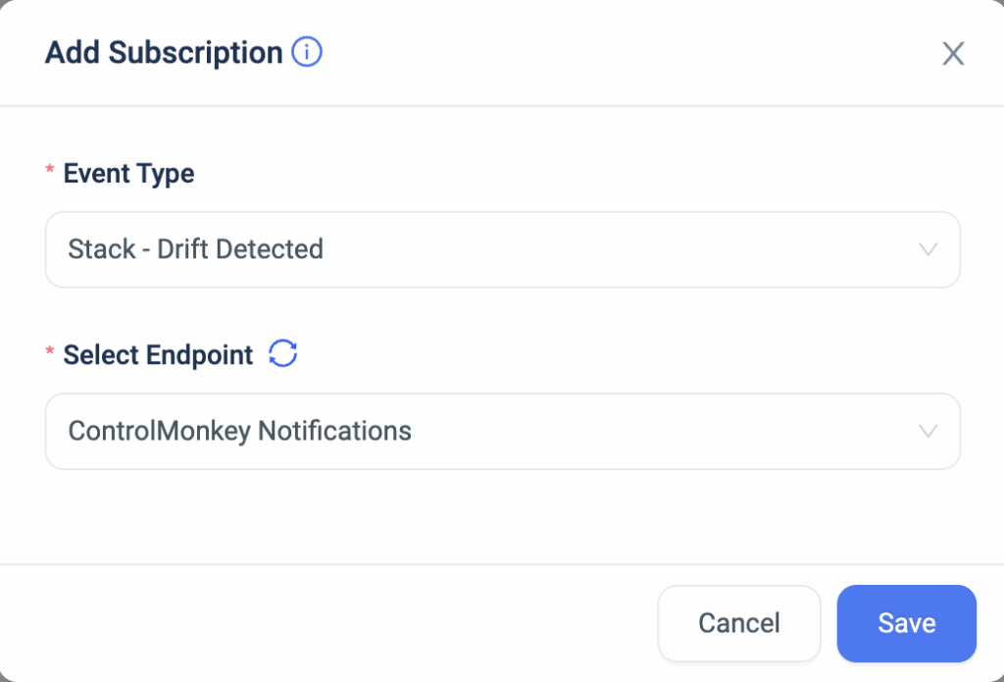Viewport: 1004px width, 682px height.
Task: Click the Cancel button
Action: pos(739,623)
